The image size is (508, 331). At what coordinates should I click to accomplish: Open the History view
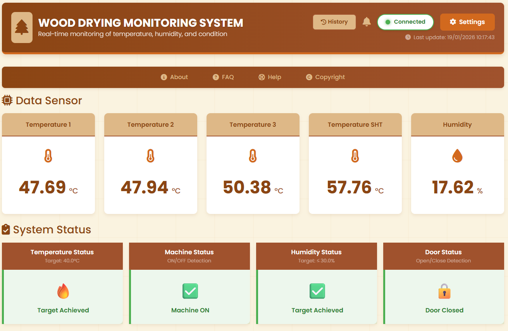(334, 22)
